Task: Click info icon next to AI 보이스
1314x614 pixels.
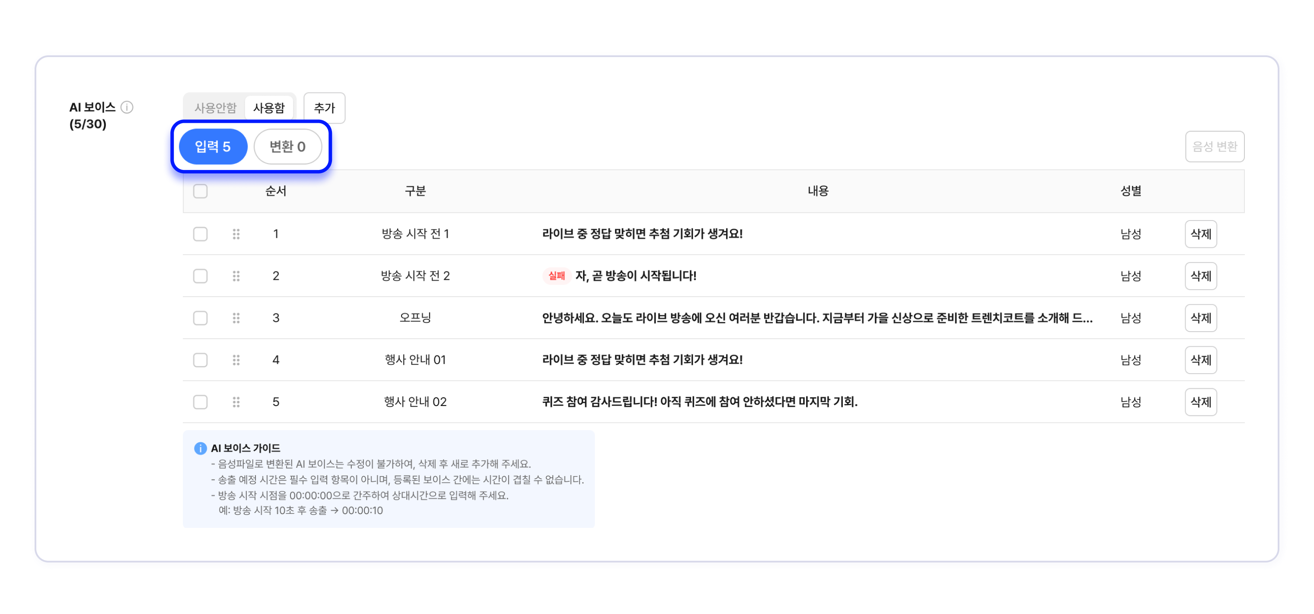Action: click(127, 107)
